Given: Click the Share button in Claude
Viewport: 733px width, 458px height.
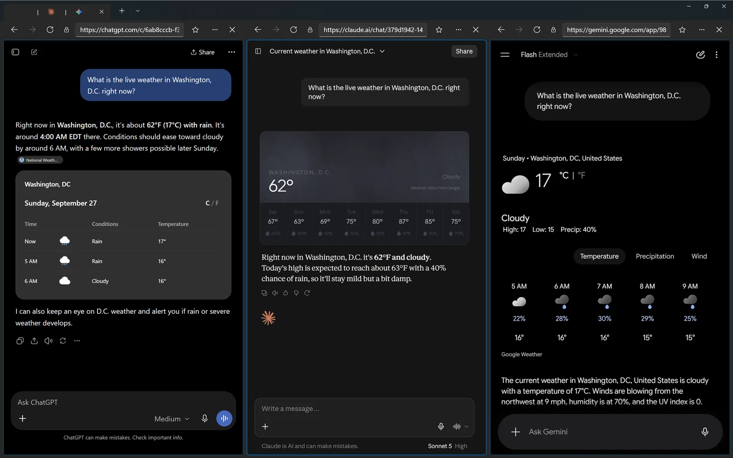Looking at the screenshot, I should tap(464, 51).
